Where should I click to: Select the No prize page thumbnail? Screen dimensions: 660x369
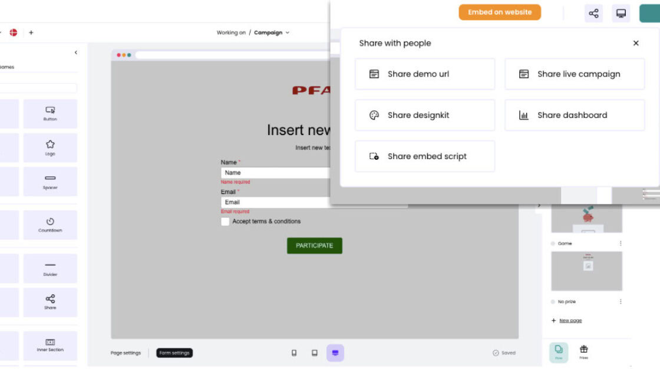586,271
